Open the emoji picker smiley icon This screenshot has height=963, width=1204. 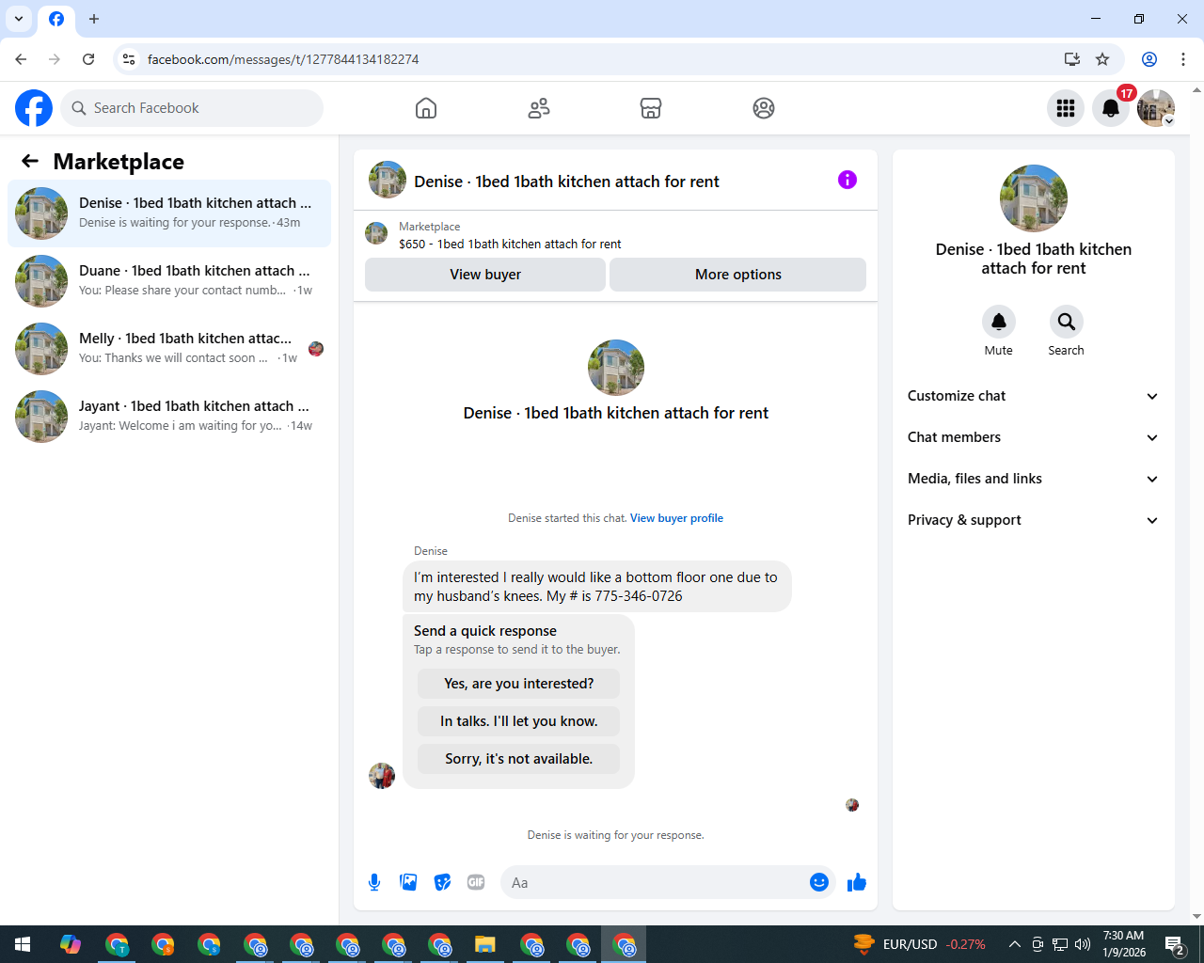coord(819,882)
